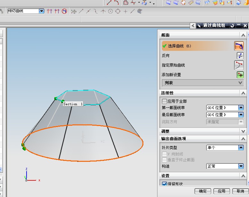Select the Arc curve tool
Image resolution: width=249 pixels, height=197 pixels.
[116, 2]
